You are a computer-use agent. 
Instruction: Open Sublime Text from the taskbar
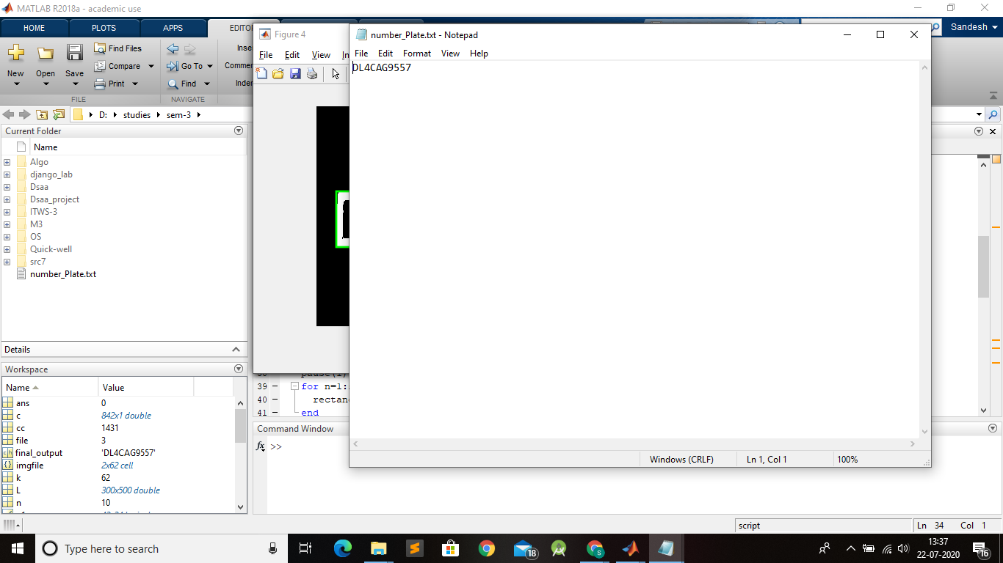coord(415,548)
